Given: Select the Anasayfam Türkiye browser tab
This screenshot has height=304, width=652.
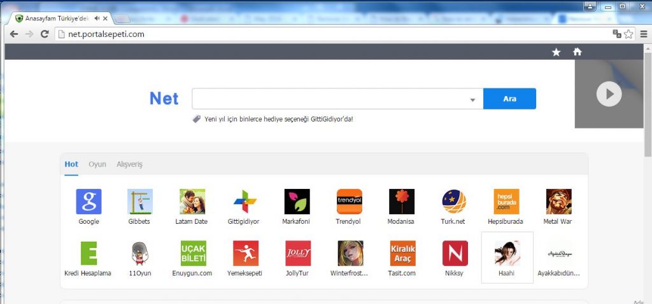Looking at the screenshot, I should tap(60, 18).
